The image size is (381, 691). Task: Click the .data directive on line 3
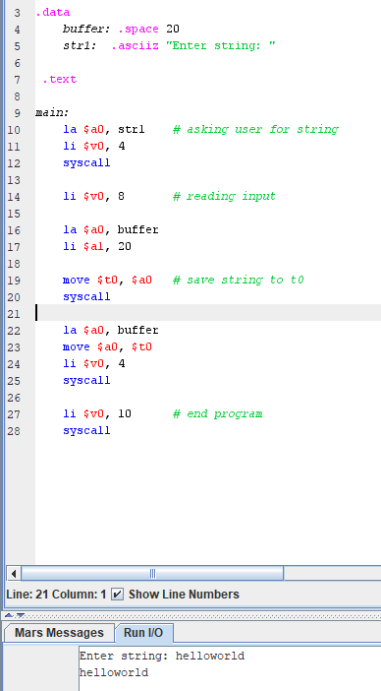point(53,13)
